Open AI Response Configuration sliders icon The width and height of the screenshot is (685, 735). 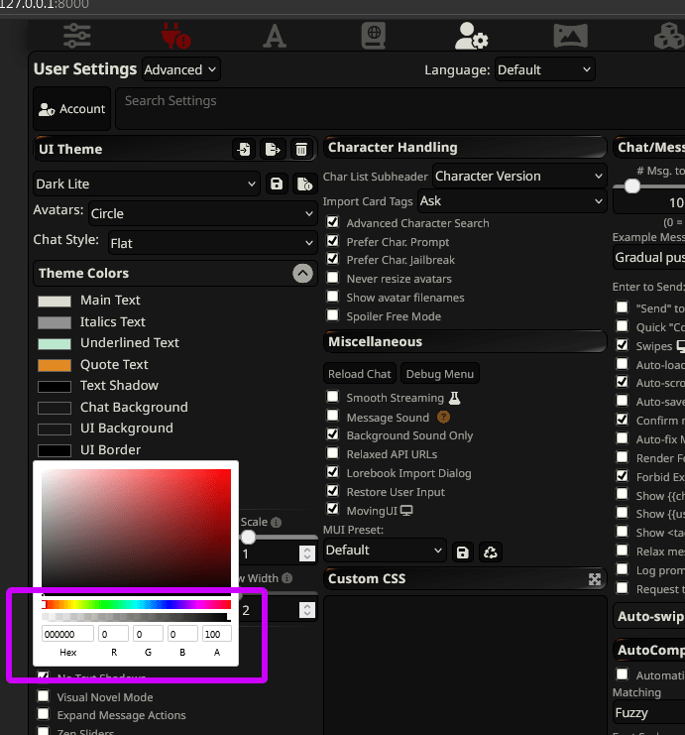tap(77, 36)
